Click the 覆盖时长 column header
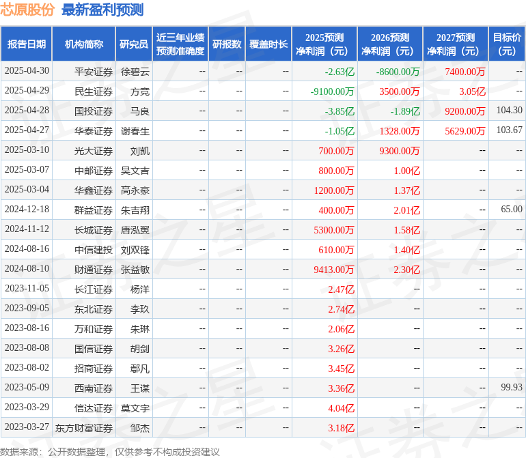This screenshot has width=526, height=458. coord(268,44)
